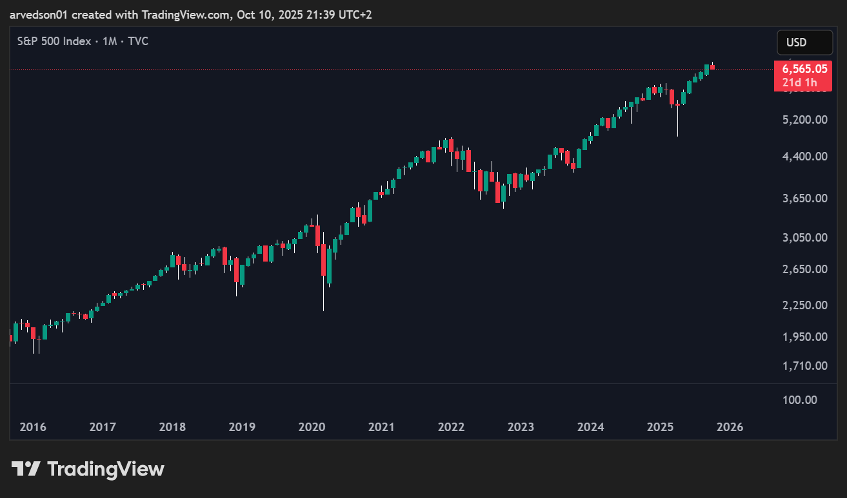Click the TradingView logo at bottom left
Screen dimensions: 847x498
point(88,469)
